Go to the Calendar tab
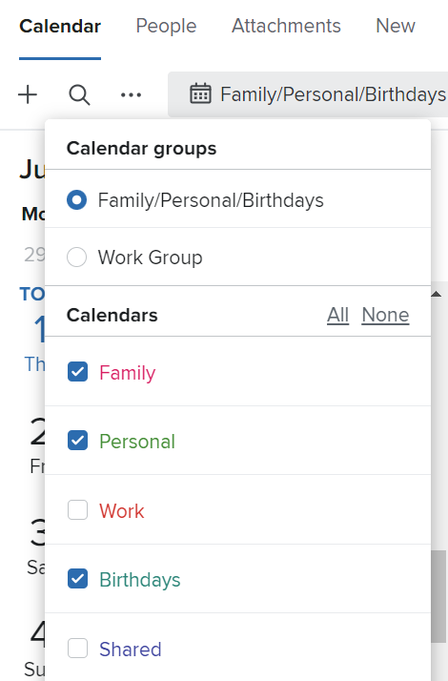 pos(60,26)
